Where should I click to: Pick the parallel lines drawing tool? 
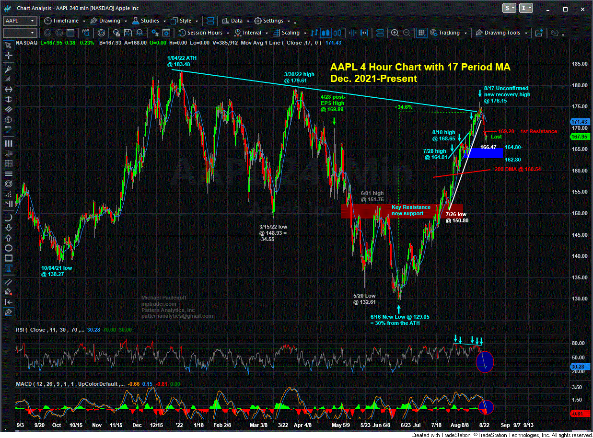[8, 110]
